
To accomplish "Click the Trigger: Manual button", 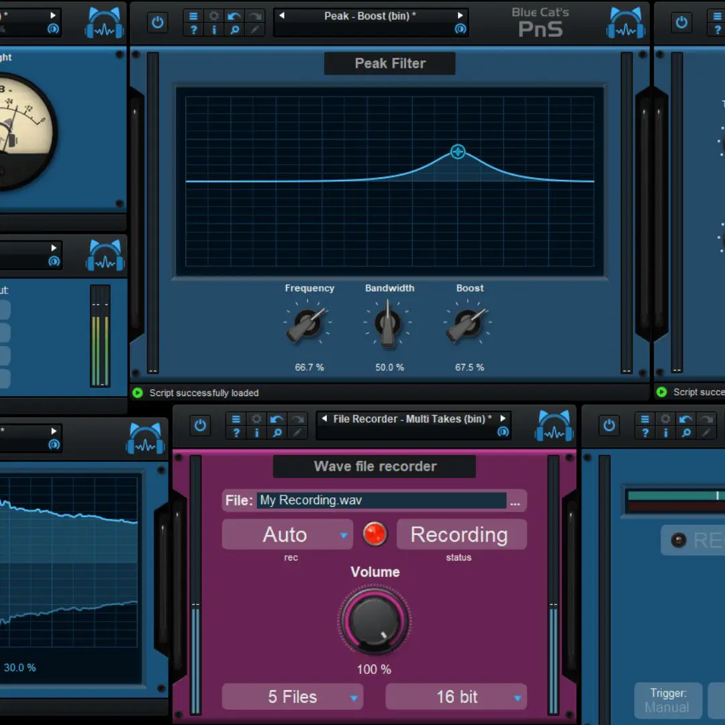I will coord(668,700).
